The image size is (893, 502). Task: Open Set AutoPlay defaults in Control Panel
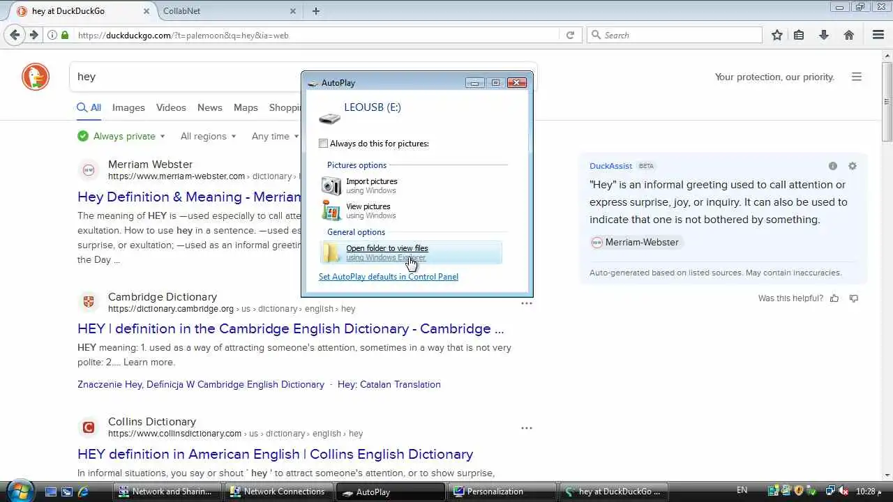(389, 277)
